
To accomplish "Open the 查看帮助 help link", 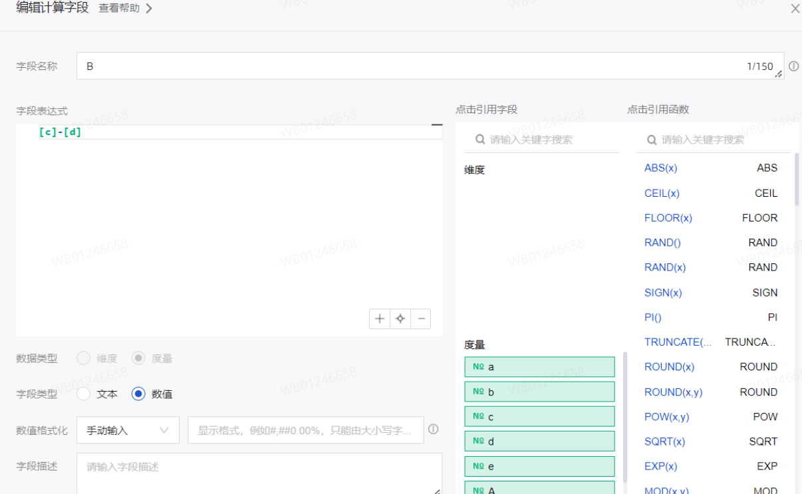I will pos(119,9).
